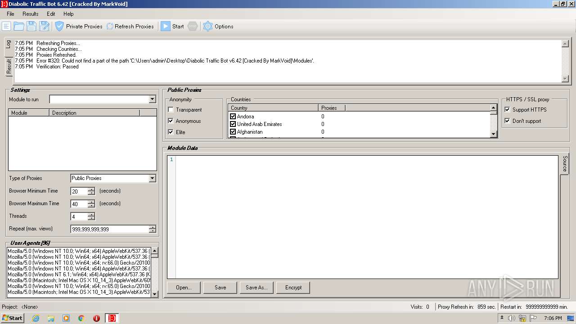Screen dimensions: 576x324
Task: Click UserAgents list scroll down arrow
Action: pos(155,294)
